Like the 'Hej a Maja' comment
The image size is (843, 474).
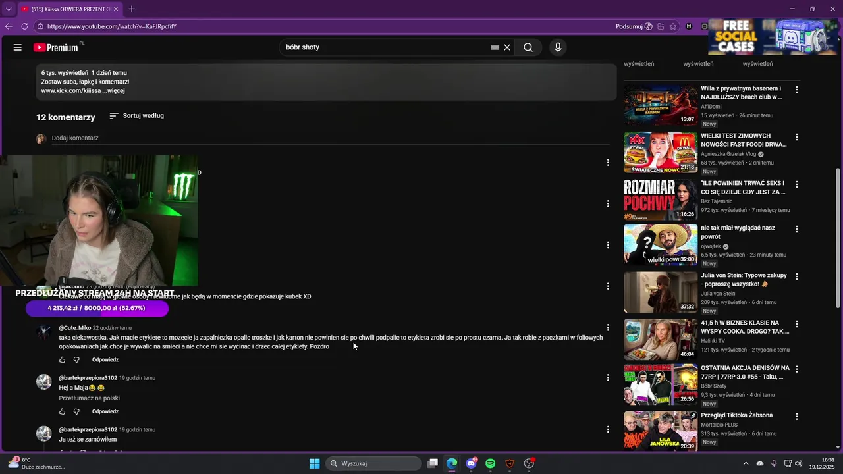[x=63, y=411]
